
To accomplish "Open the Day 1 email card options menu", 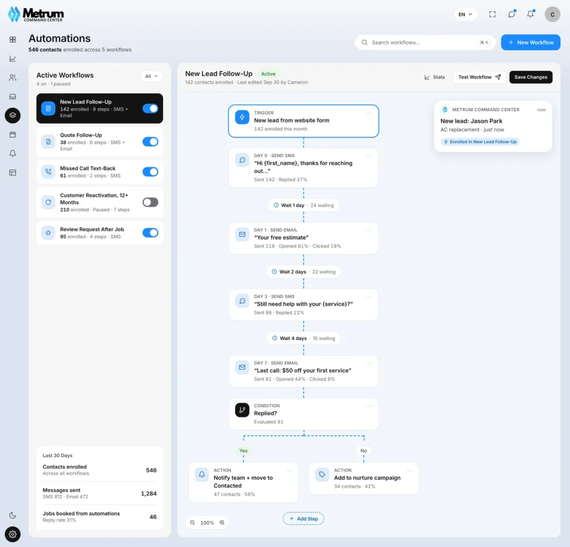I will tap(369, 230).
